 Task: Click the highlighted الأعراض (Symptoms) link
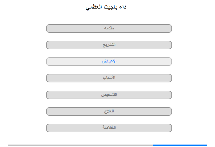(109, 62)
